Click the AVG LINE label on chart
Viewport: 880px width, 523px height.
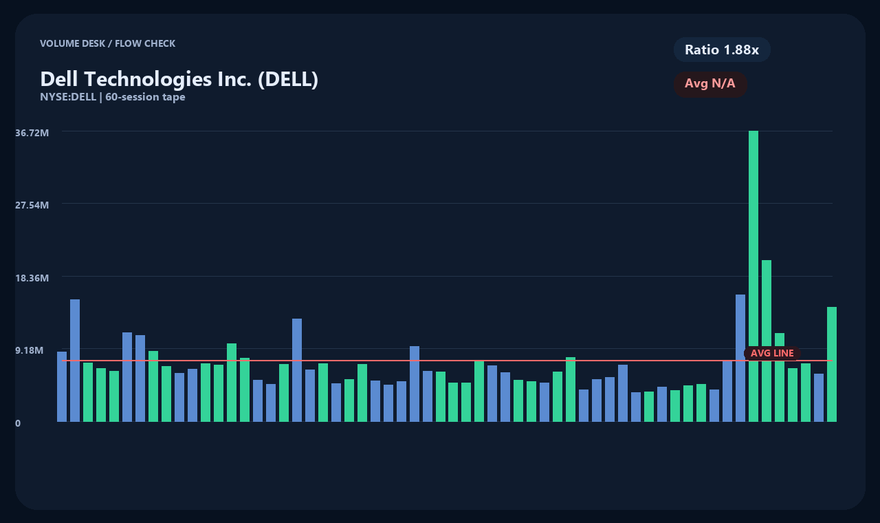[772, 353]
